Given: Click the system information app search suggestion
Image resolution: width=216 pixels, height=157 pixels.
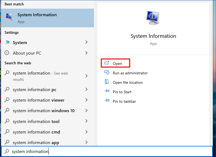Looking at the screenshot, I should [x=36, y=142].
